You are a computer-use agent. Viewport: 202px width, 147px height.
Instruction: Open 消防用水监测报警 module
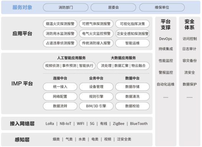(60, 33)
